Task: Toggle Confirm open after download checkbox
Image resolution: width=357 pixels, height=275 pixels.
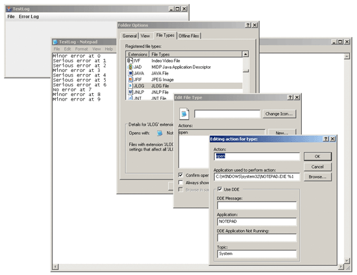Action: 180,175
